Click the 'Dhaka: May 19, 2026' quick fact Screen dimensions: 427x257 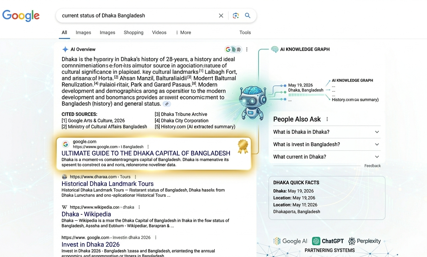coord(293,191)
